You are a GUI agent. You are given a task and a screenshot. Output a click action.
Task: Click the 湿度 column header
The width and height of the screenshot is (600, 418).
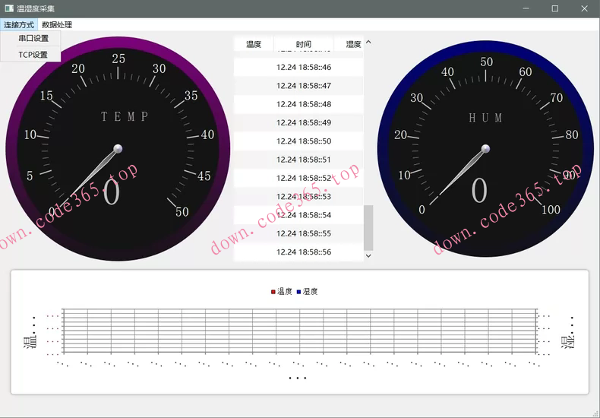coord(353,45)
